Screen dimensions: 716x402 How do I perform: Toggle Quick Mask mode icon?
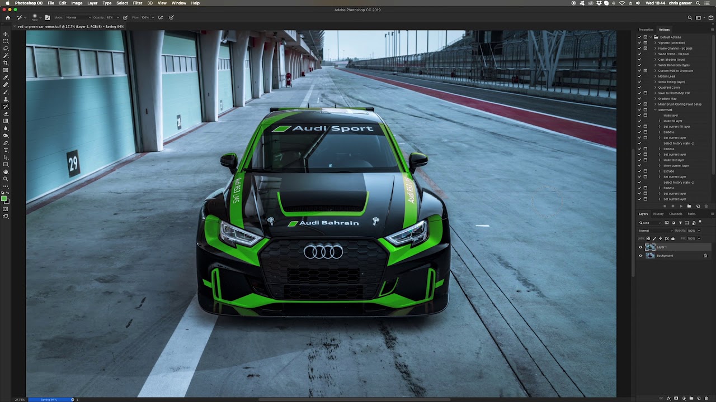[6, 209]
